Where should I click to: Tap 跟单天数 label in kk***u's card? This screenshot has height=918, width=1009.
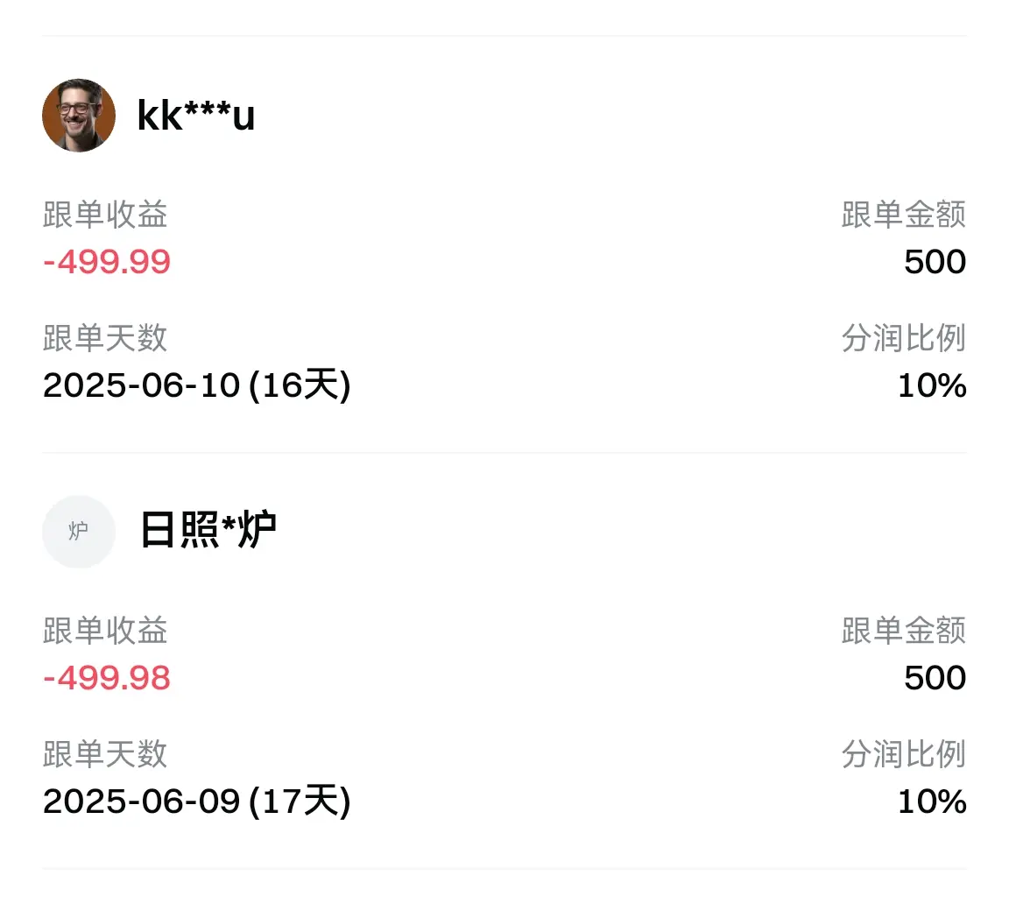[105, 338]
